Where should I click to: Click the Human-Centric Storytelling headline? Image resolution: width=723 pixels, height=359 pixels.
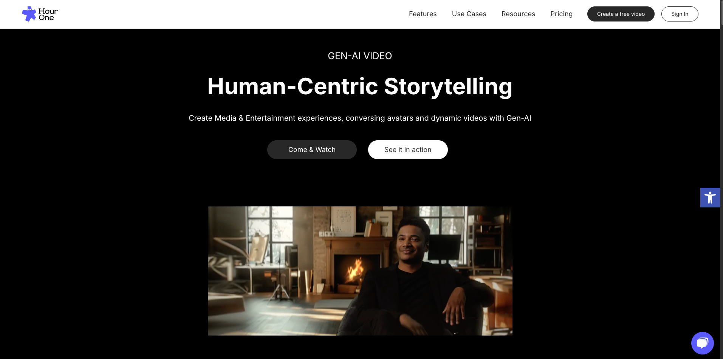tap(360, 86)
